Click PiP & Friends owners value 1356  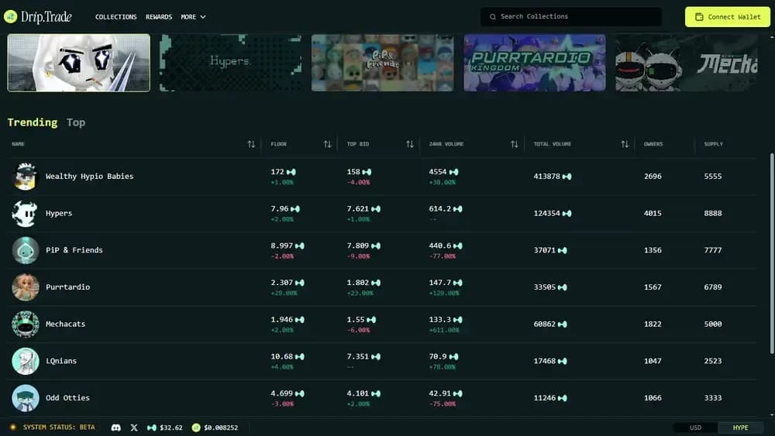653,250
